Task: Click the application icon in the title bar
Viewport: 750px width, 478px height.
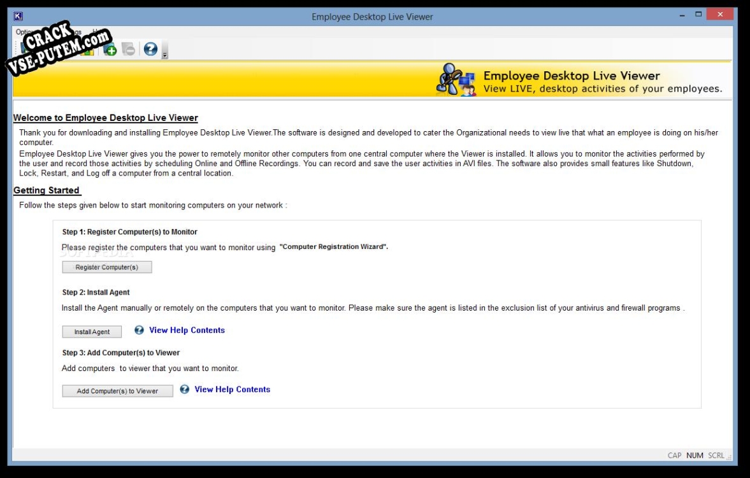Action: (x=18, y=17)
